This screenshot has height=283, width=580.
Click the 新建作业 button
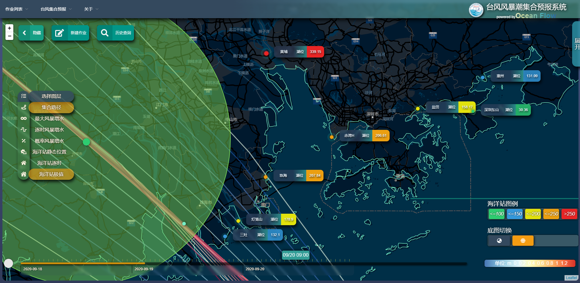(70, 33)
